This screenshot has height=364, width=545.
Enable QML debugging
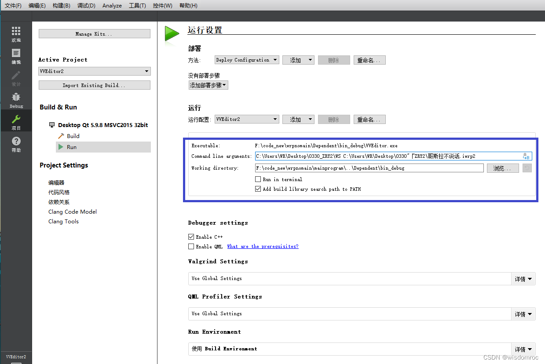pyautogui.click(x=191, y=246)
